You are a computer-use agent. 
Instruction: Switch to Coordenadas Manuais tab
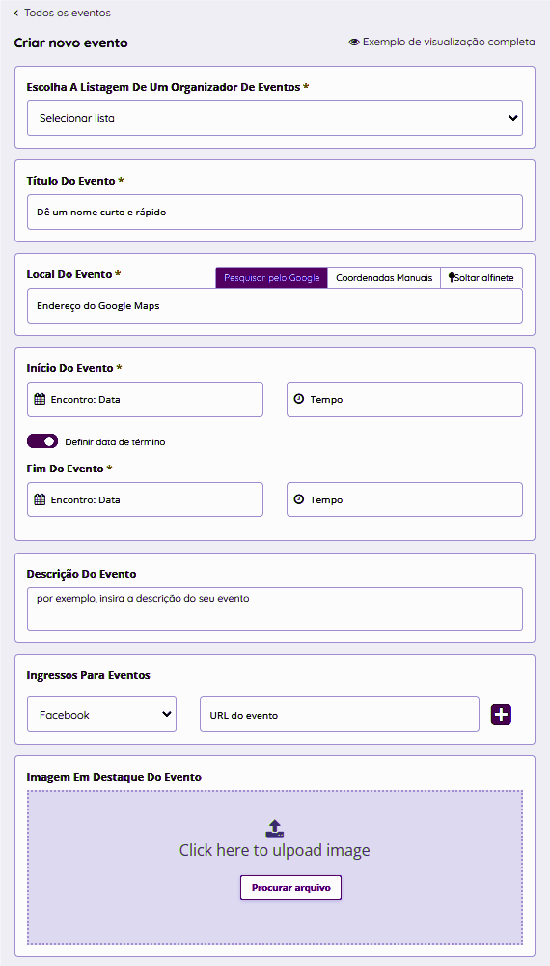(384, 278)
